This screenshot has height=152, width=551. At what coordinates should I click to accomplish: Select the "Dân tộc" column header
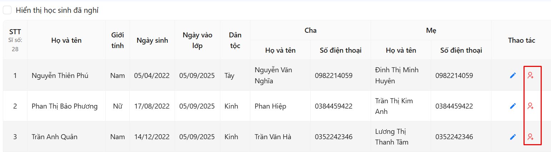pyautogui.click(x=235, y=40)
